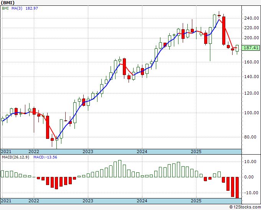Click the 10.00 MACD axis label

250,162
